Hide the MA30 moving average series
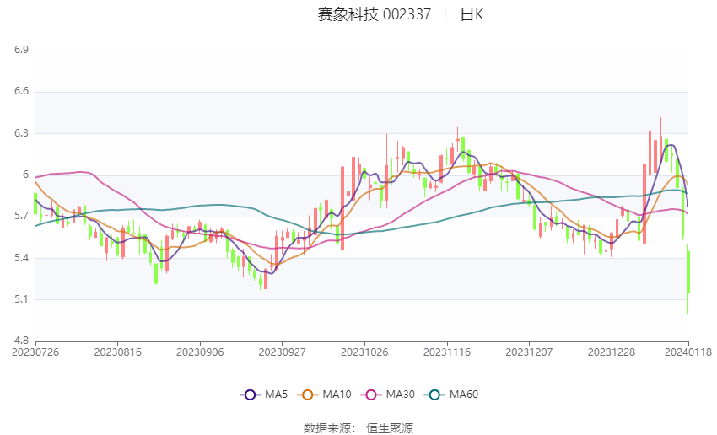The image size is (717, 435). coord(371,394)
